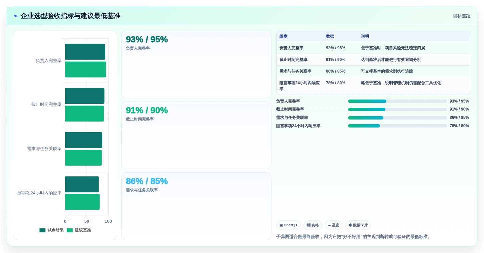Image resolution: width=484 pixels, height=253 pixels.
Task: Select the 91% / 90% data card
Action: point(196,135)
